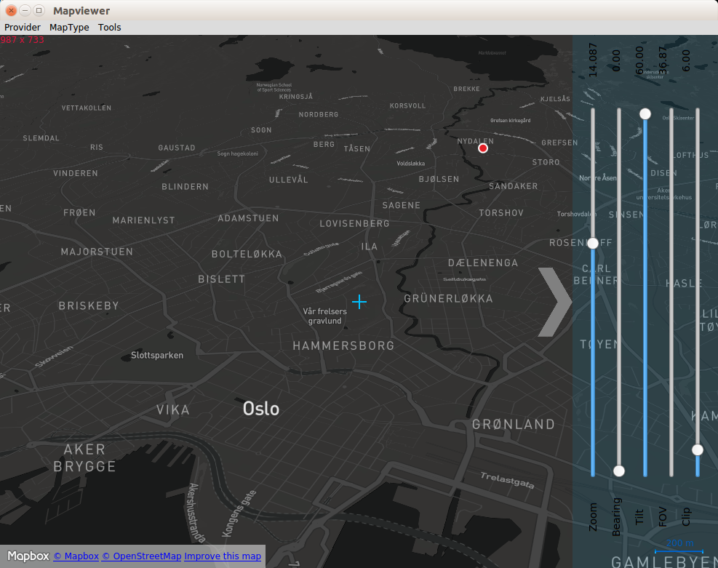Click the GRØNLAND district label
Screen dimensions: 718x568
(x=514, y=424)
